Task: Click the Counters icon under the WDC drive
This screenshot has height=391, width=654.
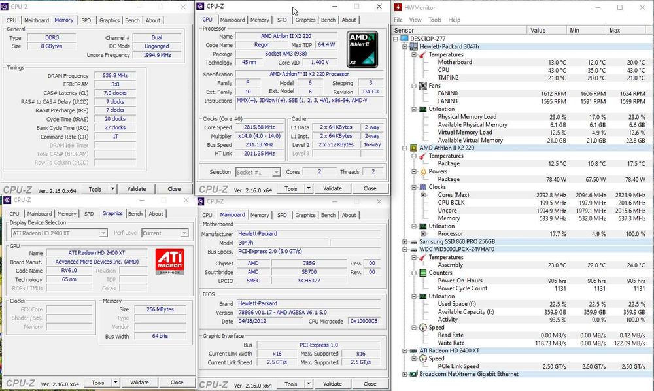Action: tap(423, 273)
